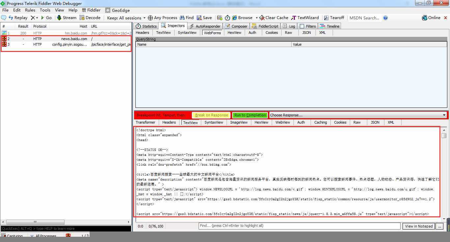The image size is (450, 242).
Task: Toggle the Filters tab checkbox
Action: coord(302,26)
